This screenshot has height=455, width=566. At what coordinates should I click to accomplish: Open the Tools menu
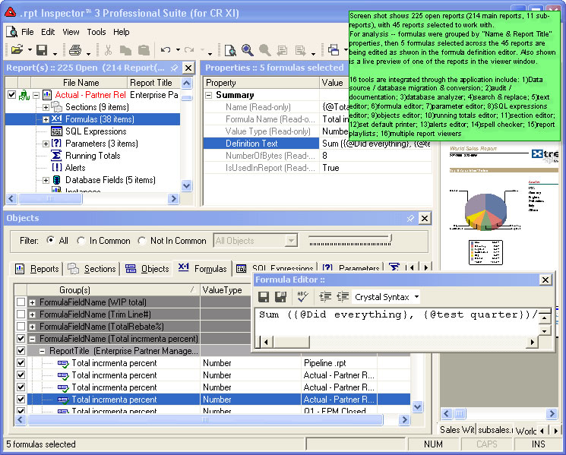(96, 32)
